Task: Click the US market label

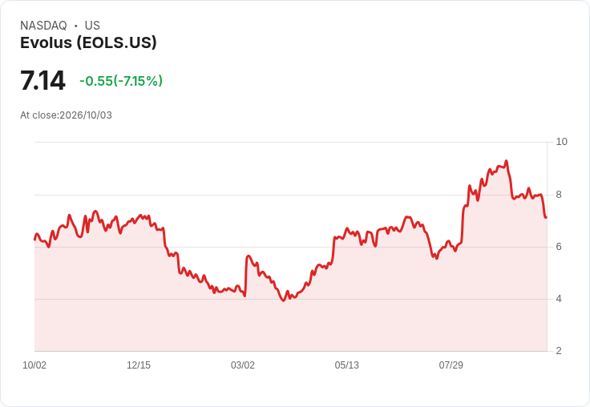Action: 92,26
